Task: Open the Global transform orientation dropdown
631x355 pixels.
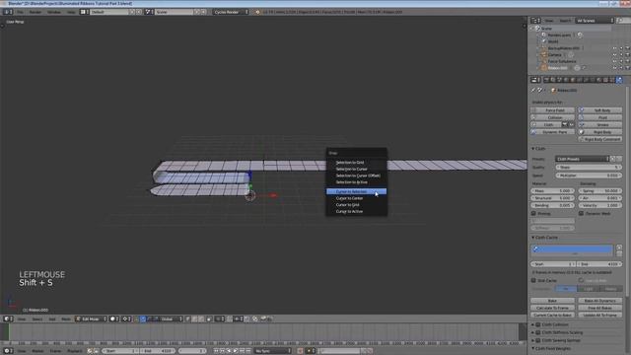Action: pyautogui.click(x=171, y=319)
